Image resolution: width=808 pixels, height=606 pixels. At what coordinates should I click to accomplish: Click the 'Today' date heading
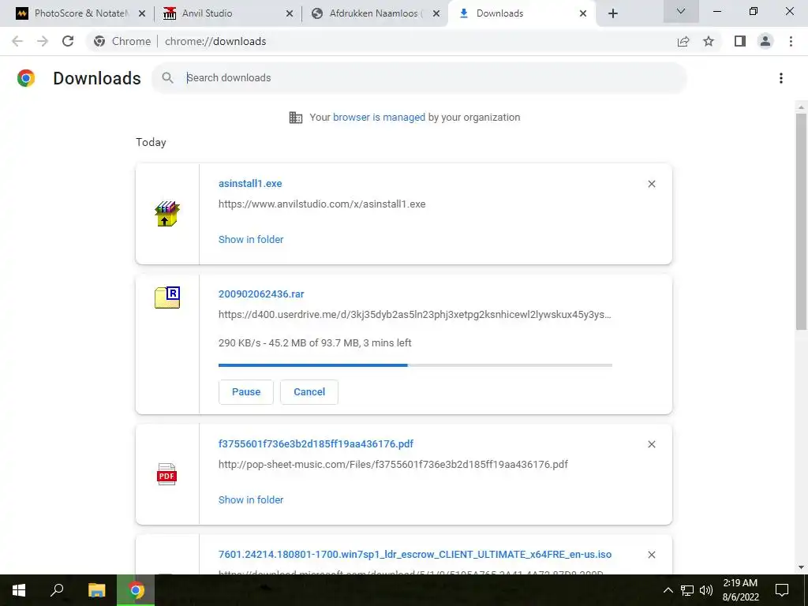click(x=151, y=142)
